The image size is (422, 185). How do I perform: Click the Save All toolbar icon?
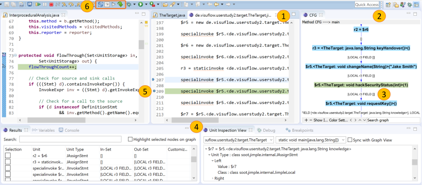point(13,5)
